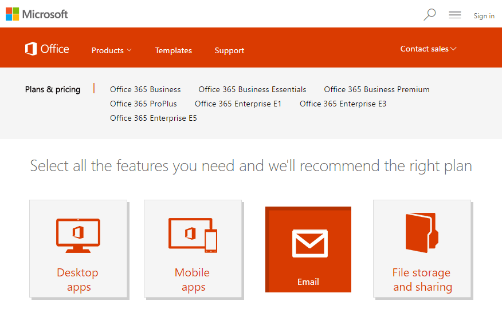Open Office 365 Business Premium link
Image resolution: width=502 pixels, height=309 pixels.
pyautogui.click(x=376, y=89)
